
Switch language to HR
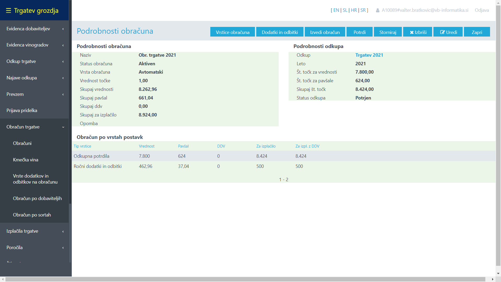(354, 10)
